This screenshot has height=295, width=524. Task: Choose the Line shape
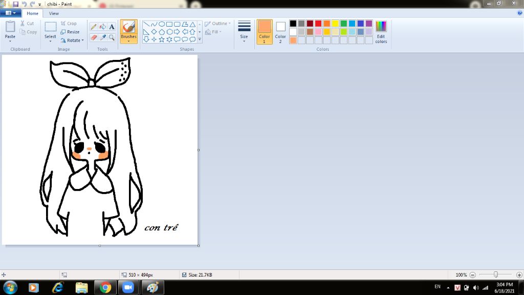tap(146, 25)
